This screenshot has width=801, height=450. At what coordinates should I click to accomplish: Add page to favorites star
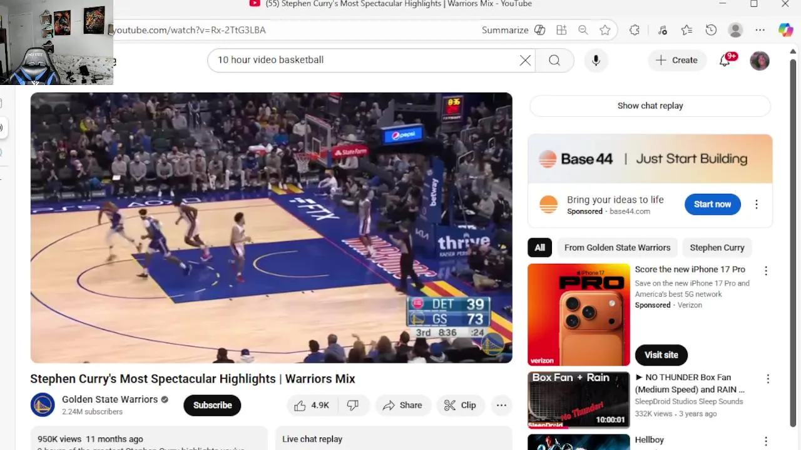(605, 30)
